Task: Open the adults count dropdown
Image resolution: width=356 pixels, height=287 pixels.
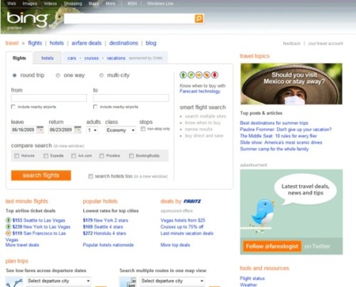Action: [x=93, y=130]
